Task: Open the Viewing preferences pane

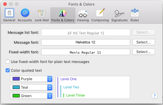Action: pyautogui.click(x=83, y=15)
